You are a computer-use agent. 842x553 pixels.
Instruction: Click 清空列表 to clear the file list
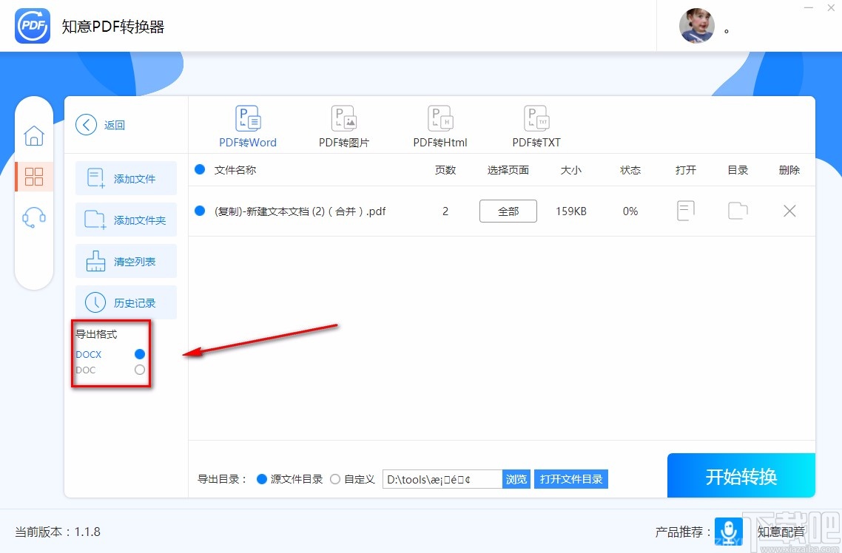point(126,260)
